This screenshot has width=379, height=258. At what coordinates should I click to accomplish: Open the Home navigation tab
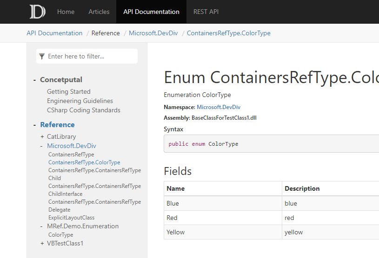(x=66, y=12)
